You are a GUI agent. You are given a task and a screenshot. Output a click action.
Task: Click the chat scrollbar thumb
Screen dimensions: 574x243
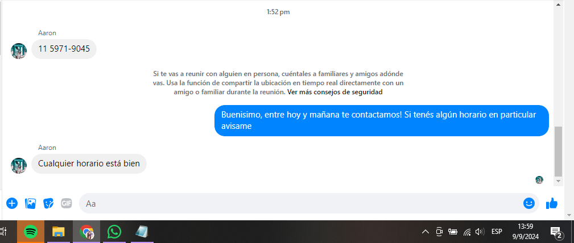558,151
